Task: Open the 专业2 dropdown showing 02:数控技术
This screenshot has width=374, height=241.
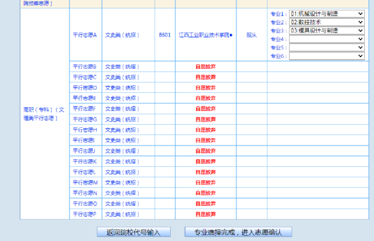Action: (x=327, y=22)
